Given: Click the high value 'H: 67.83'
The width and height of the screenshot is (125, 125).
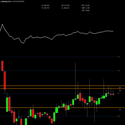Looking at the screenshot, I should [x=65, y=5].
